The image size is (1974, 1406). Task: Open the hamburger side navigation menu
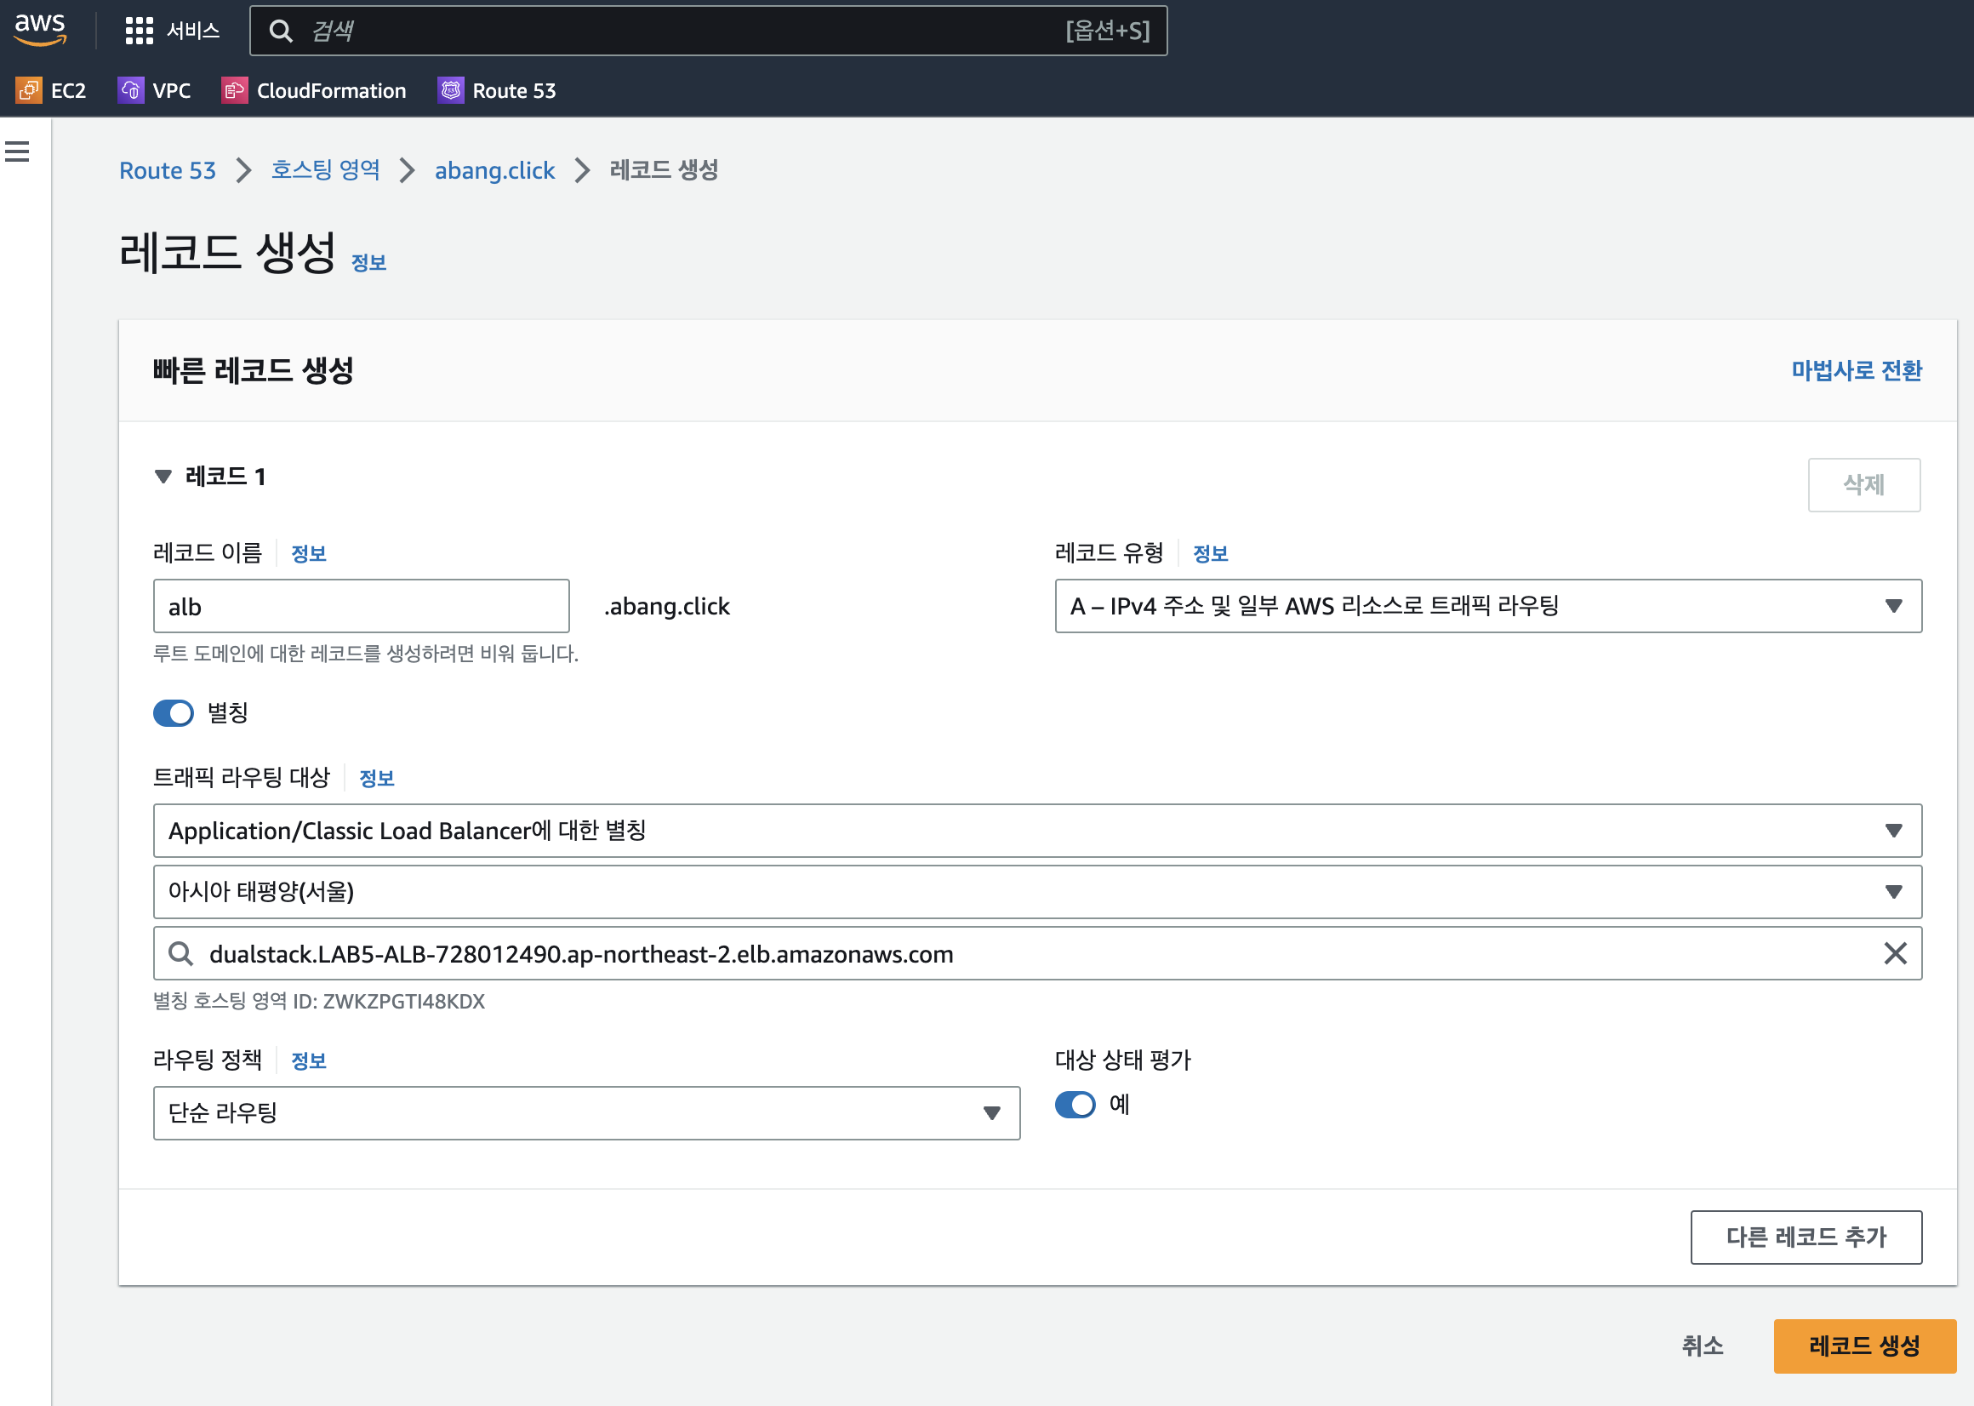(x=17, y=151)
